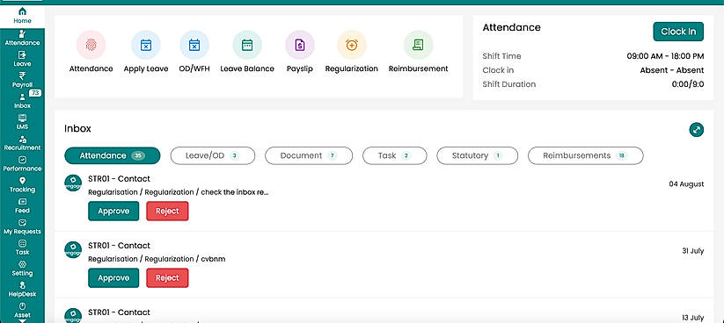Select the Attendance inbox tab
The width and height of the screenshot is (724, 323).
point(113,155)
